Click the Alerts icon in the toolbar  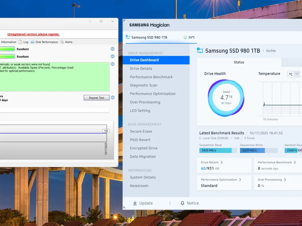62,42
